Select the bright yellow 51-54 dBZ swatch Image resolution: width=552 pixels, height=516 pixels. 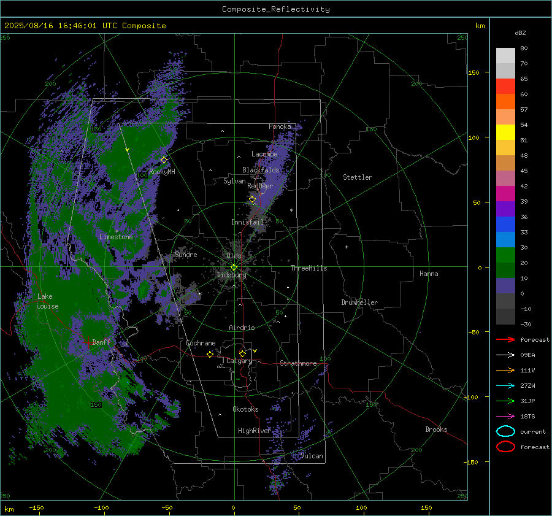point(505,132)
